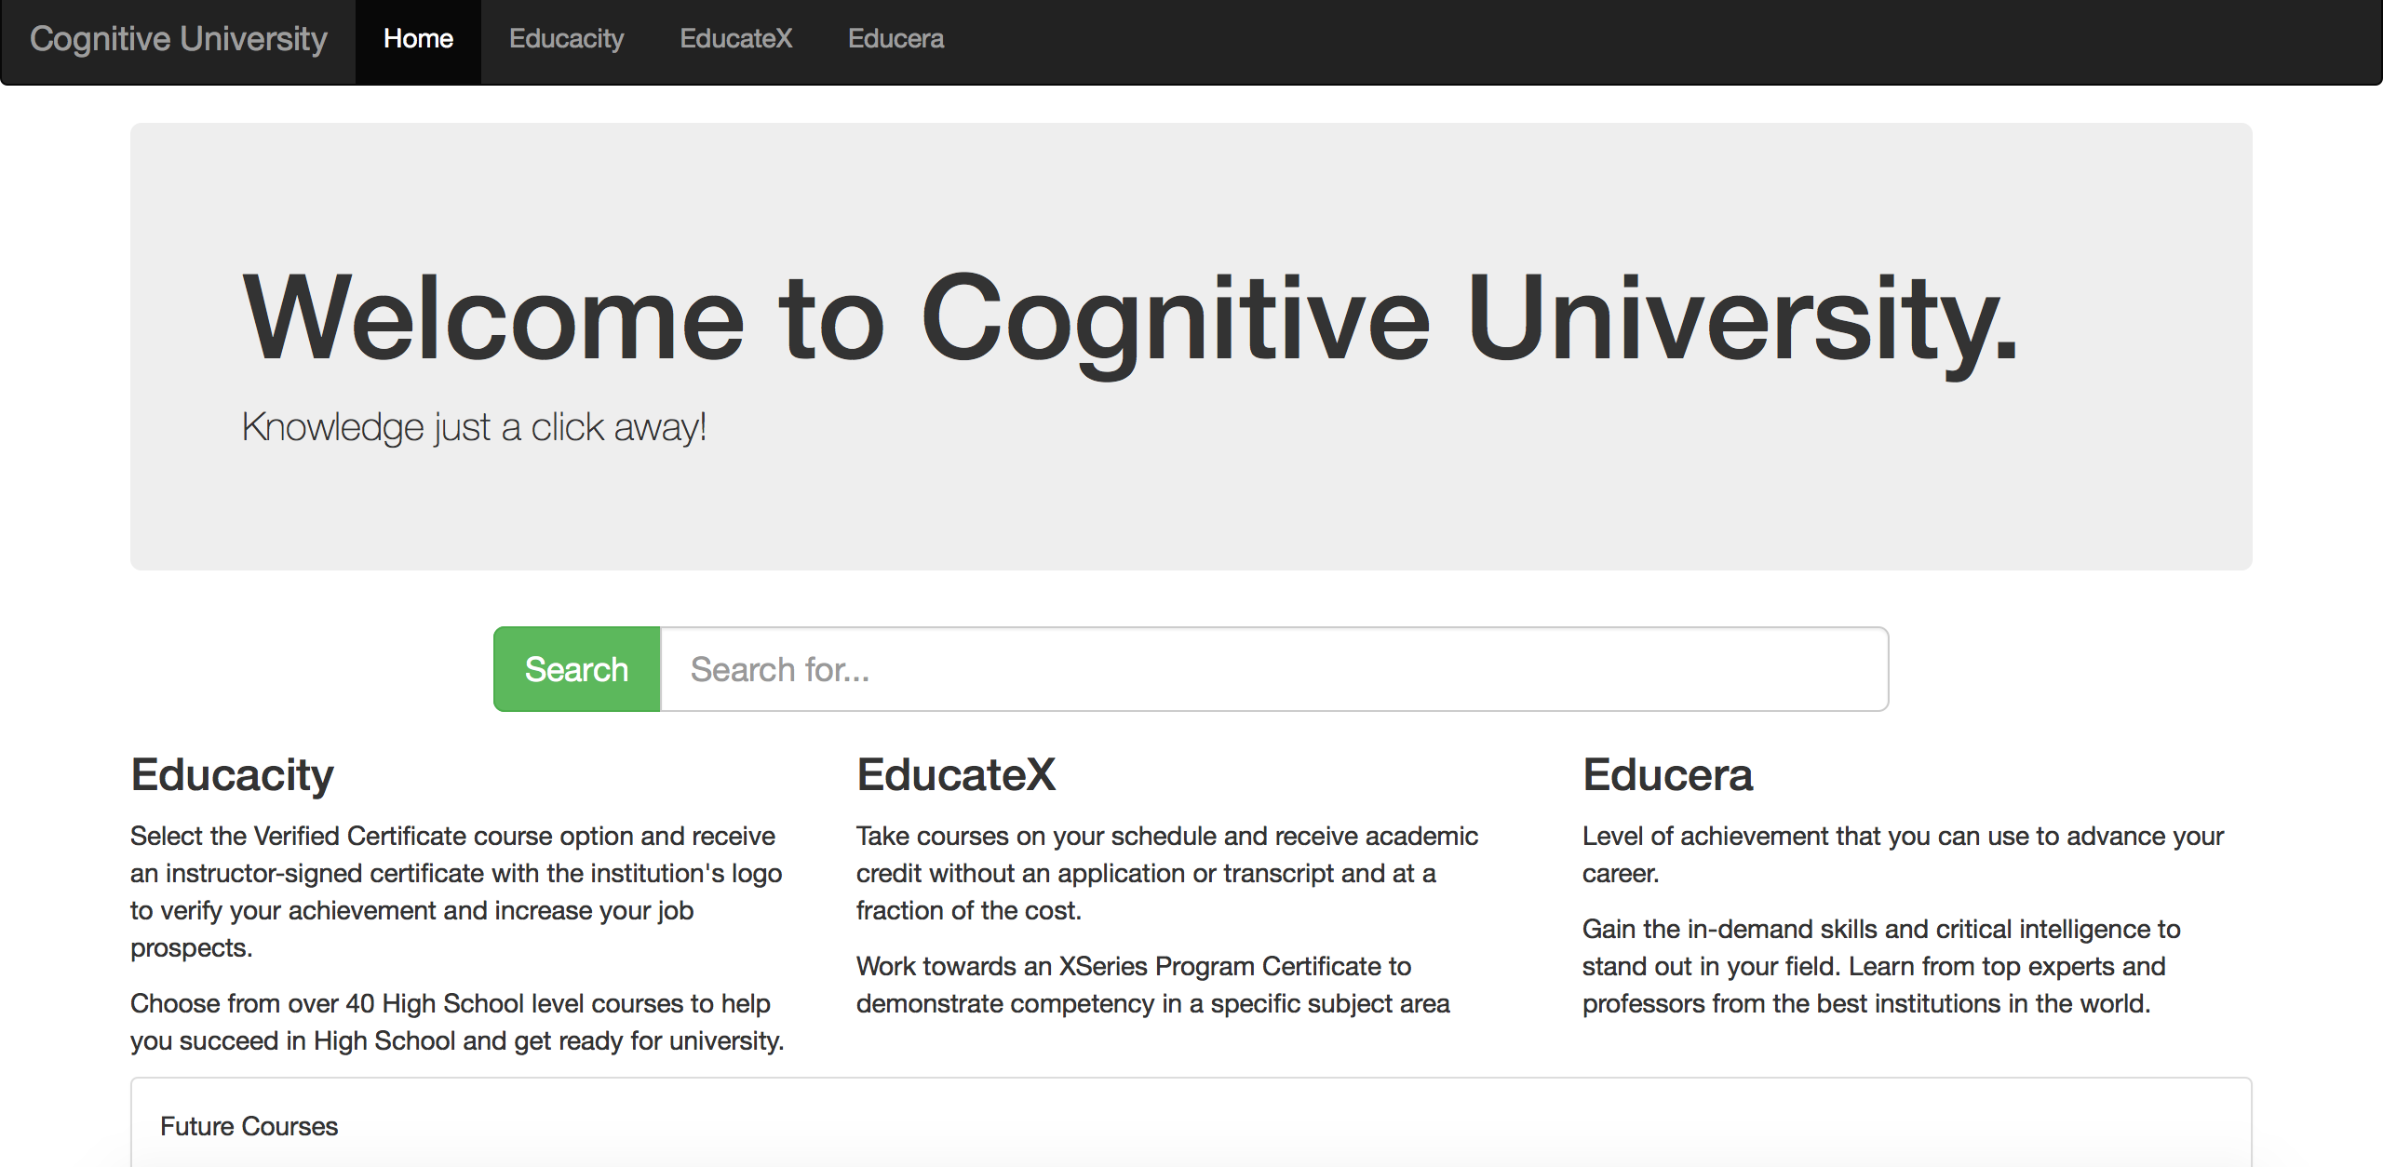Click the 'Knowledge just a click away!' tagline
The width and height of the screenshot is (2383, 1167).
[x=474, y=427]
